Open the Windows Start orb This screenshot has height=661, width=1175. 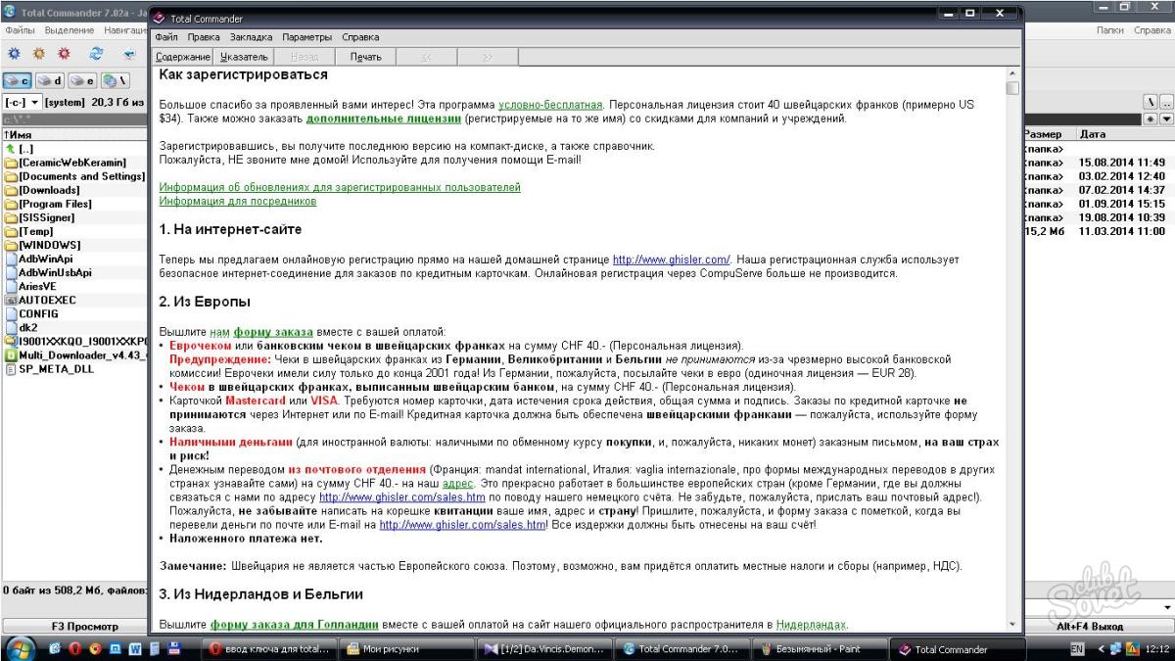pos(20,647)
